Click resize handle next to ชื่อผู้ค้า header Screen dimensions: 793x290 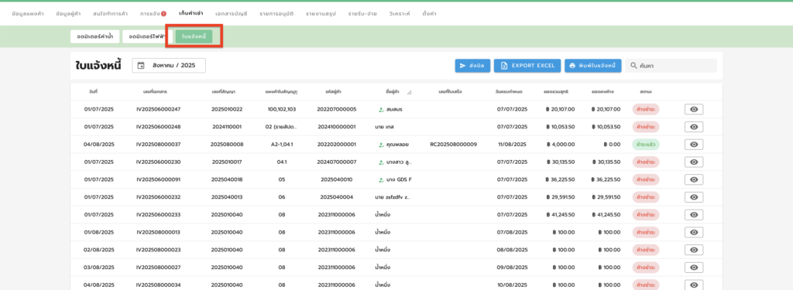pyautogui.click(x=410, y=93)
